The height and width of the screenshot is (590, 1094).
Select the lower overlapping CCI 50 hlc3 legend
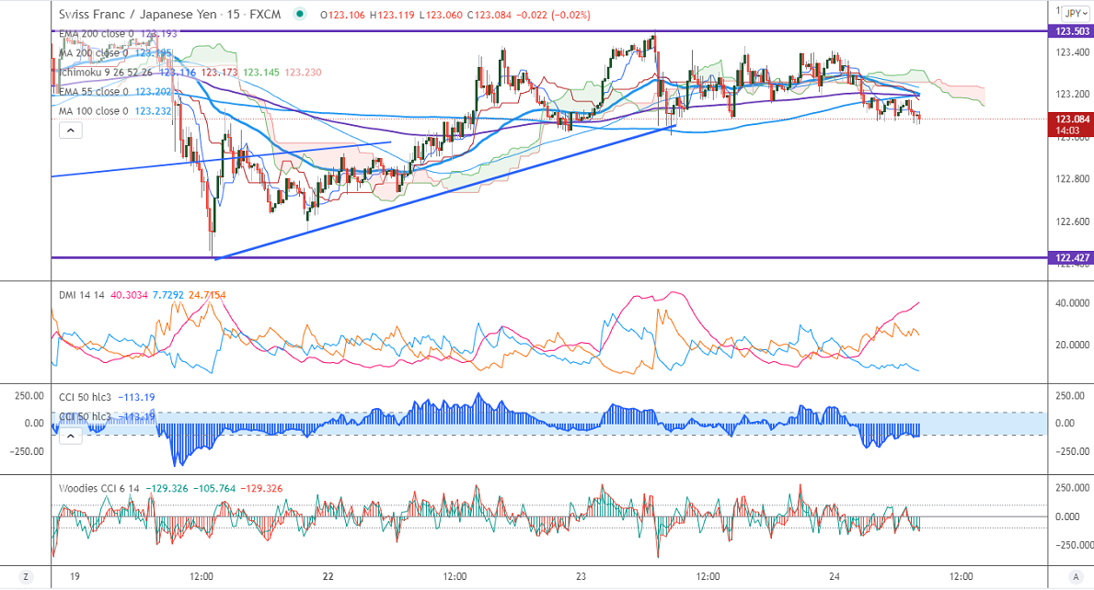pos(86,416)
